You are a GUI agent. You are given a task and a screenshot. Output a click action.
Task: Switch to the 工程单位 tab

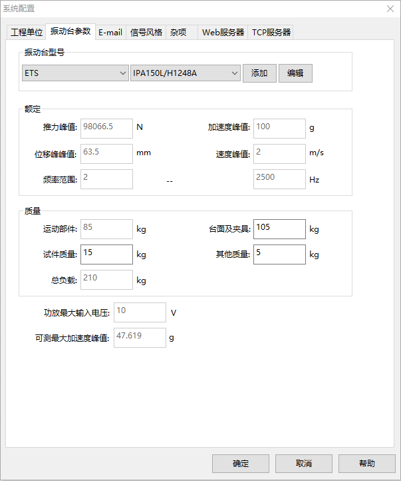click(27, 32)
